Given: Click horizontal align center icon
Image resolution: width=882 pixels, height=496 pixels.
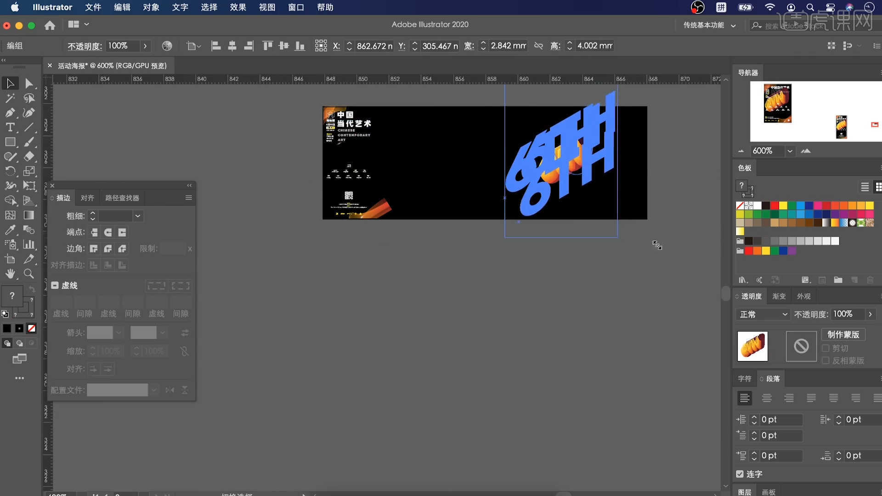Looking at the screenshot, I should [x=232, y=45].
